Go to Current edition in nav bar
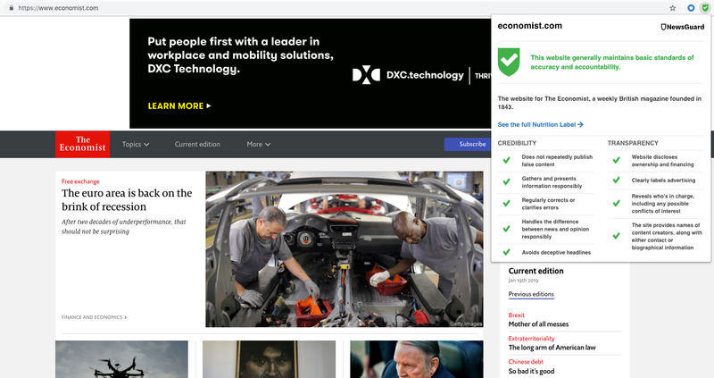 pyautogui.click(x=197, y=144)
